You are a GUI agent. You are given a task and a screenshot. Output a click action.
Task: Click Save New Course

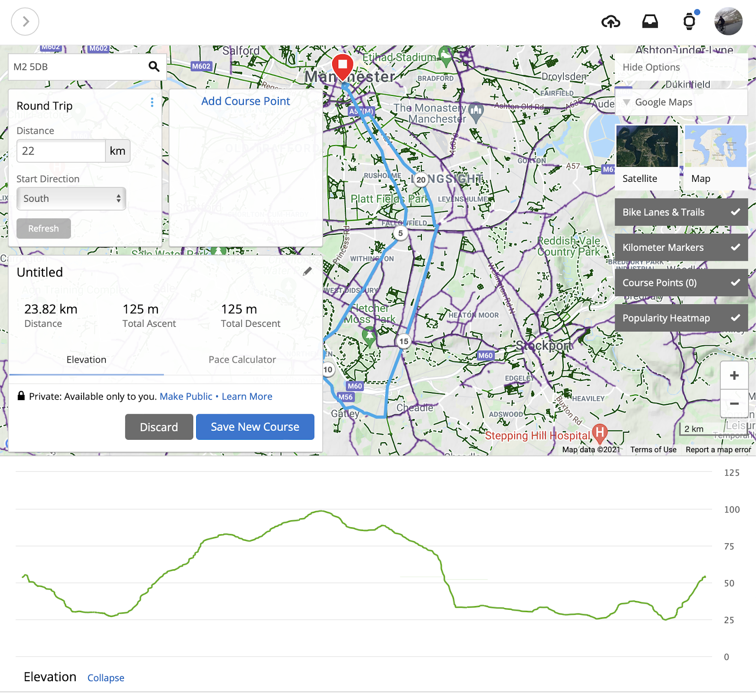255,427
